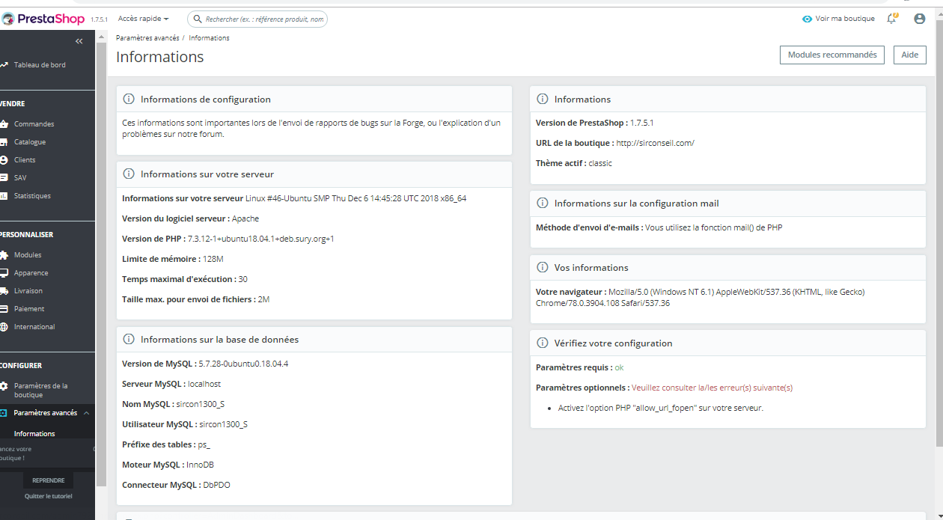Viewport: 943px width, 520px height.
Task: Click the Modules puzzle icon
Action: [x=4, y=255]
